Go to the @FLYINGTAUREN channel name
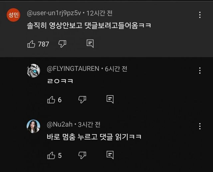This screenshot has width=213, height=172. pos(73,69)
